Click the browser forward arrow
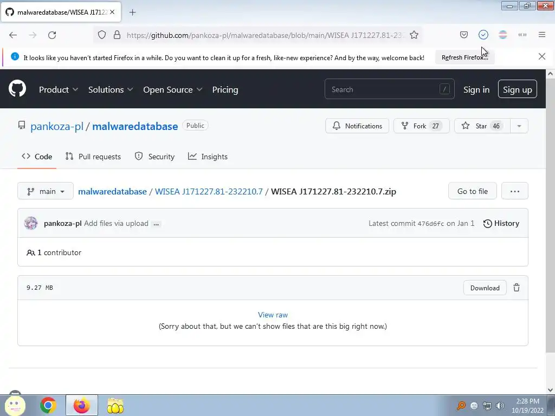Viewport: 555px width, 416px height. point(33,35)
